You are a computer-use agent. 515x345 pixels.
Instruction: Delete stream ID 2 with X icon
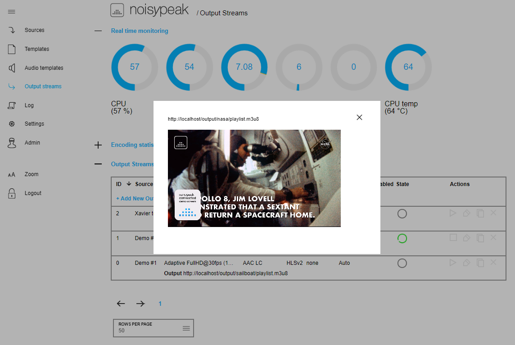(493, 213)
